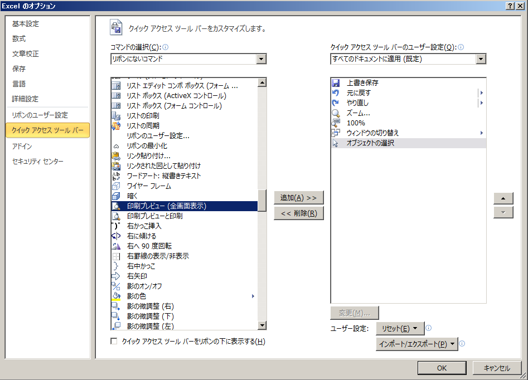Expand the 元に戻す split arrow
The image size is (528, 380).
482,93
